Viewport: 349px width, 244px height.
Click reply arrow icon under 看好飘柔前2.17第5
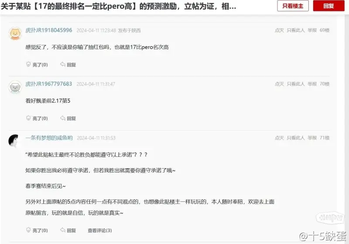(x=63, y=118)
